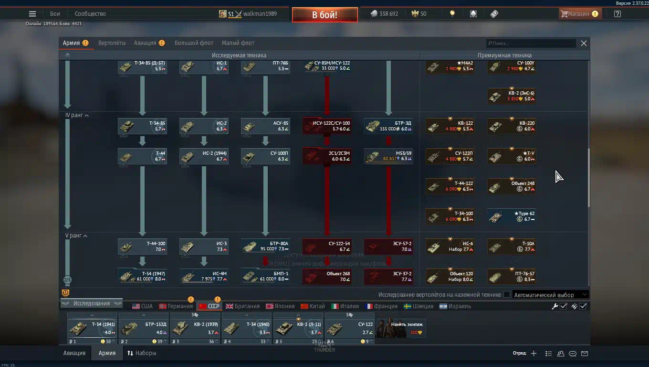Viewport: 649px width, 367px height.
Task: Select the Израиль nation tab
Action: click(x=455, y=306)
